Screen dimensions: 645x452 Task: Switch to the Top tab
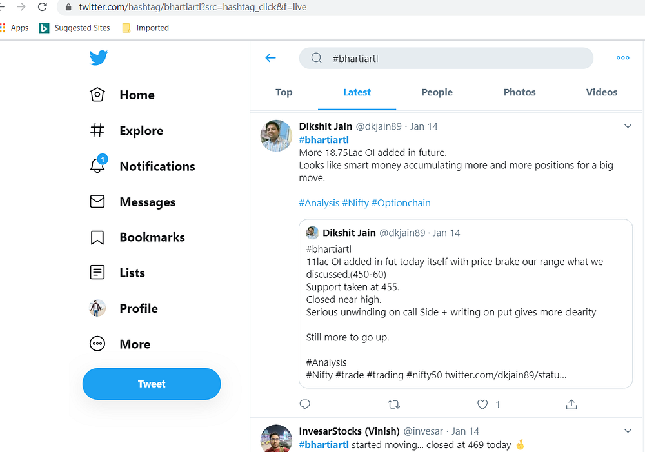point(284,92)
